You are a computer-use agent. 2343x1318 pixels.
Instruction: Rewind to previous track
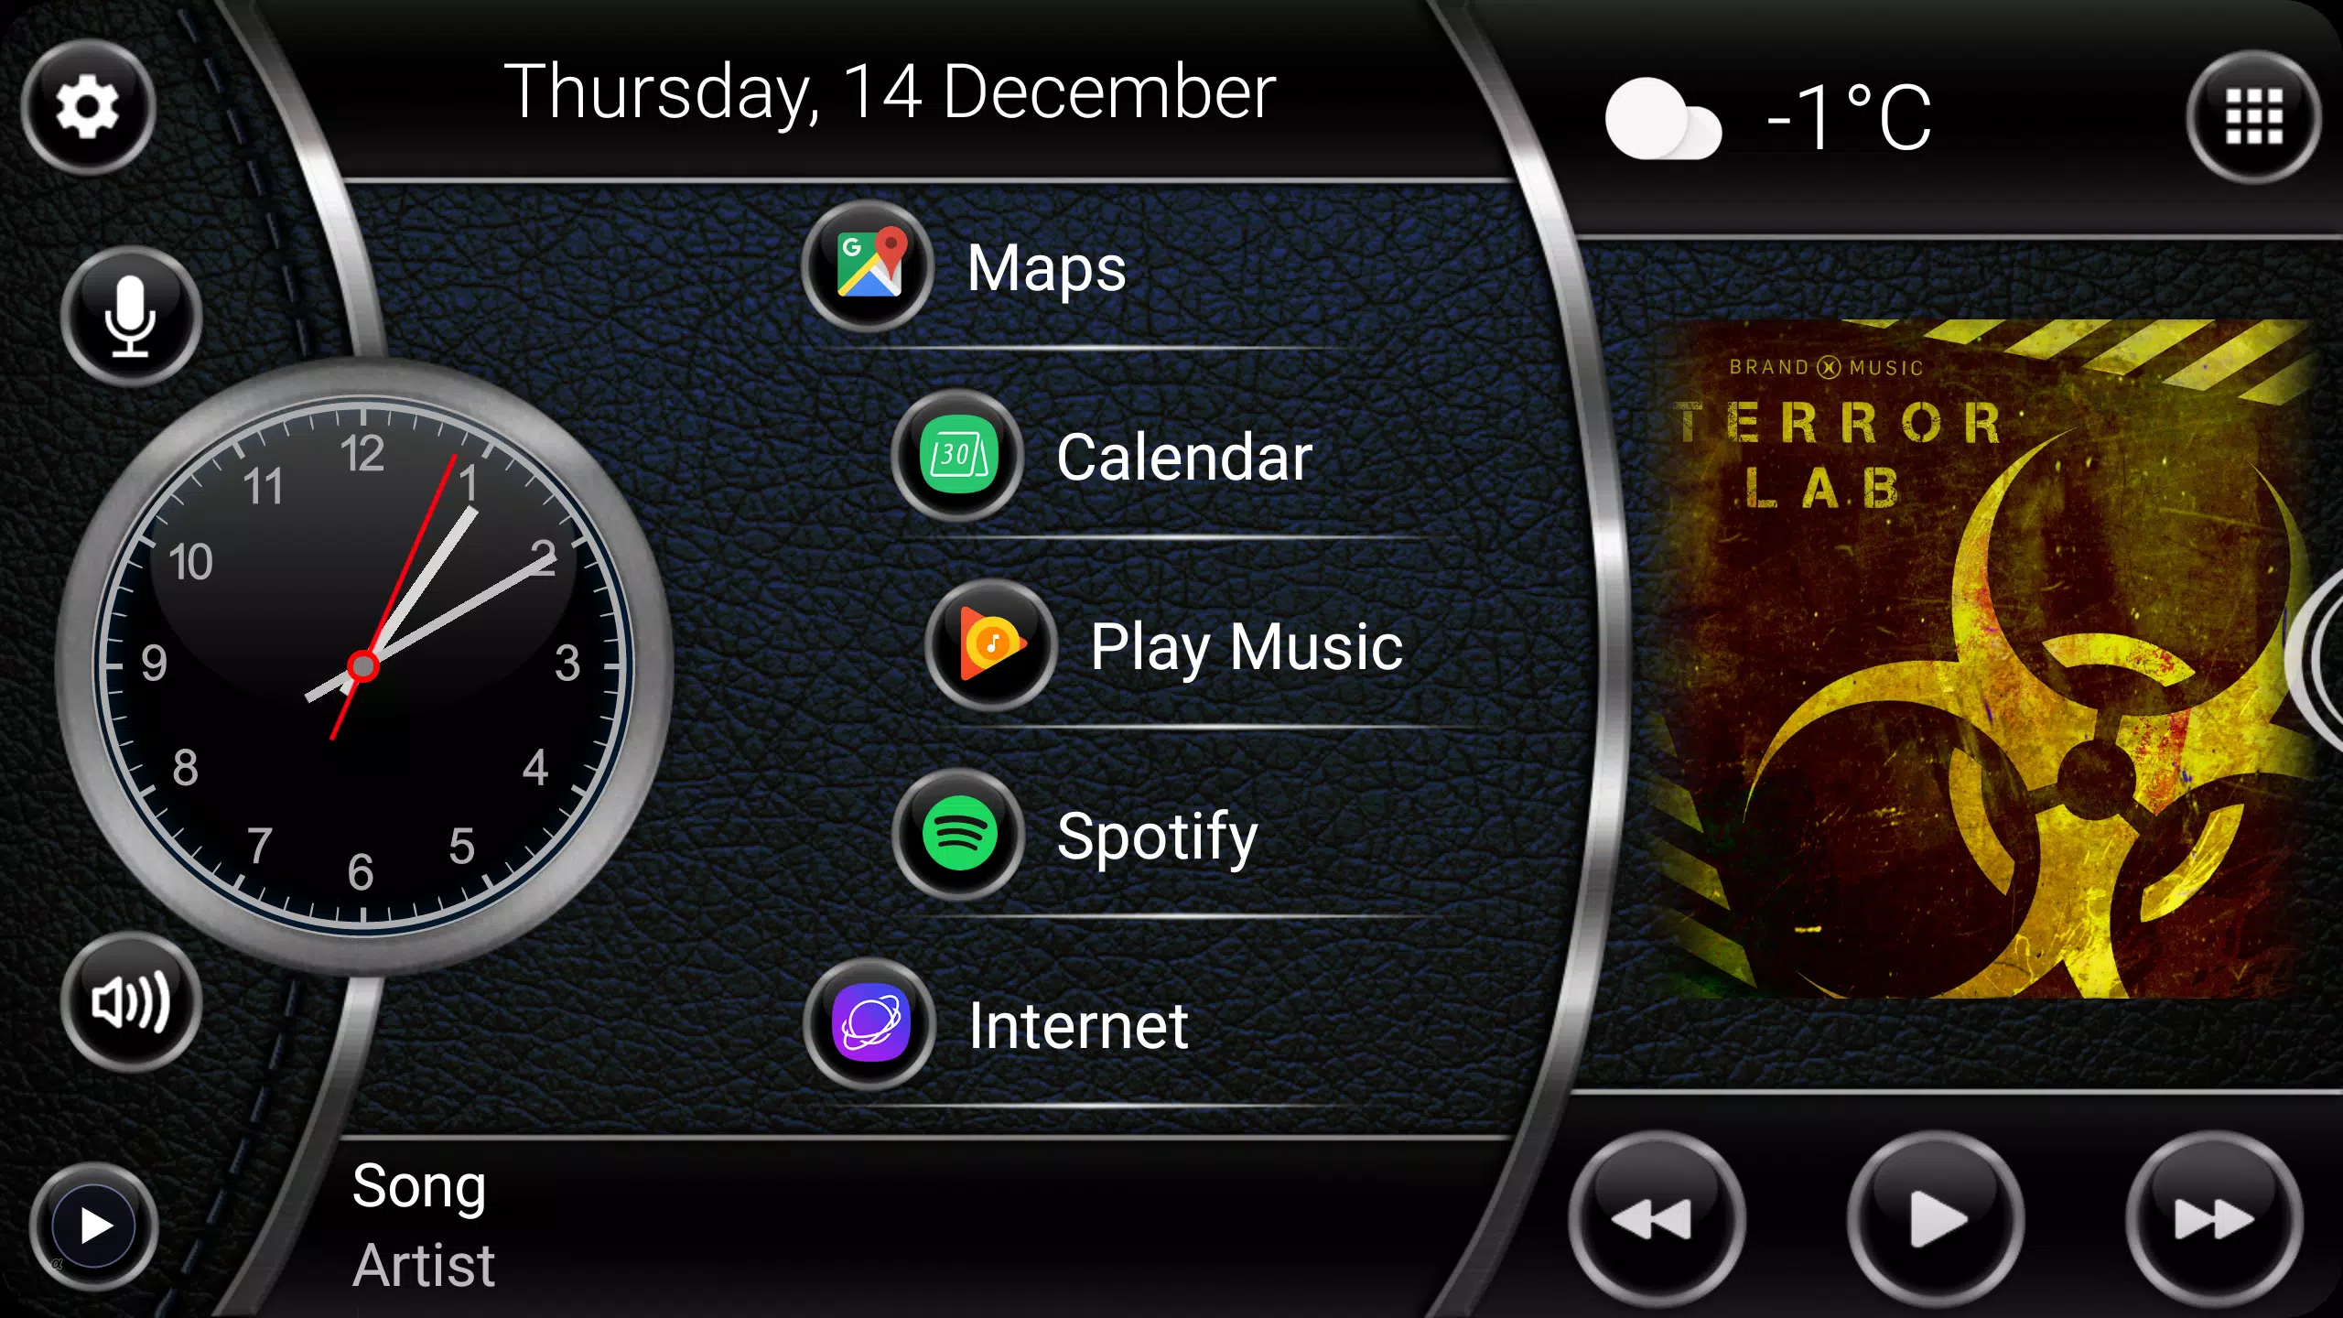(x=1654, y=1218)
